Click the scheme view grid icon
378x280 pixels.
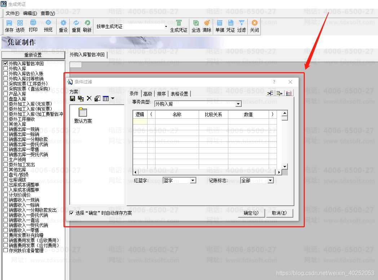106,99
